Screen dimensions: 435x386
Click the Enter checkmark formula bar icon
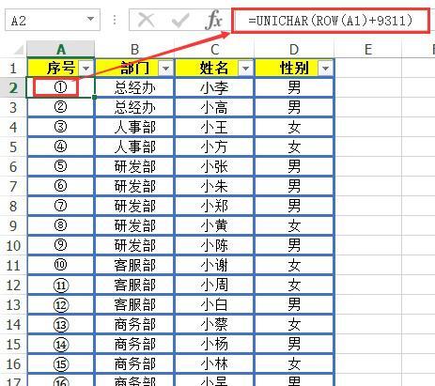point(180,21)
